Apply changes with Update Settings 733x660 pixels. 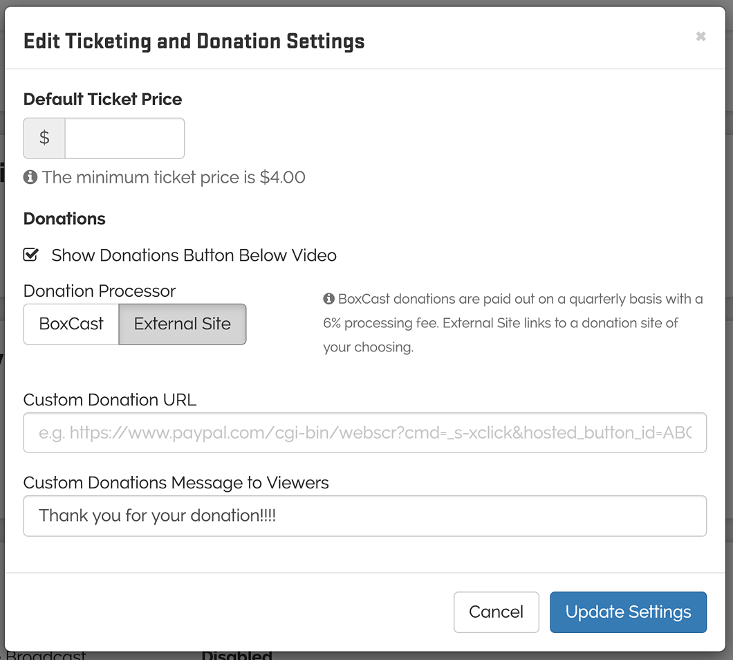point(627,612)
